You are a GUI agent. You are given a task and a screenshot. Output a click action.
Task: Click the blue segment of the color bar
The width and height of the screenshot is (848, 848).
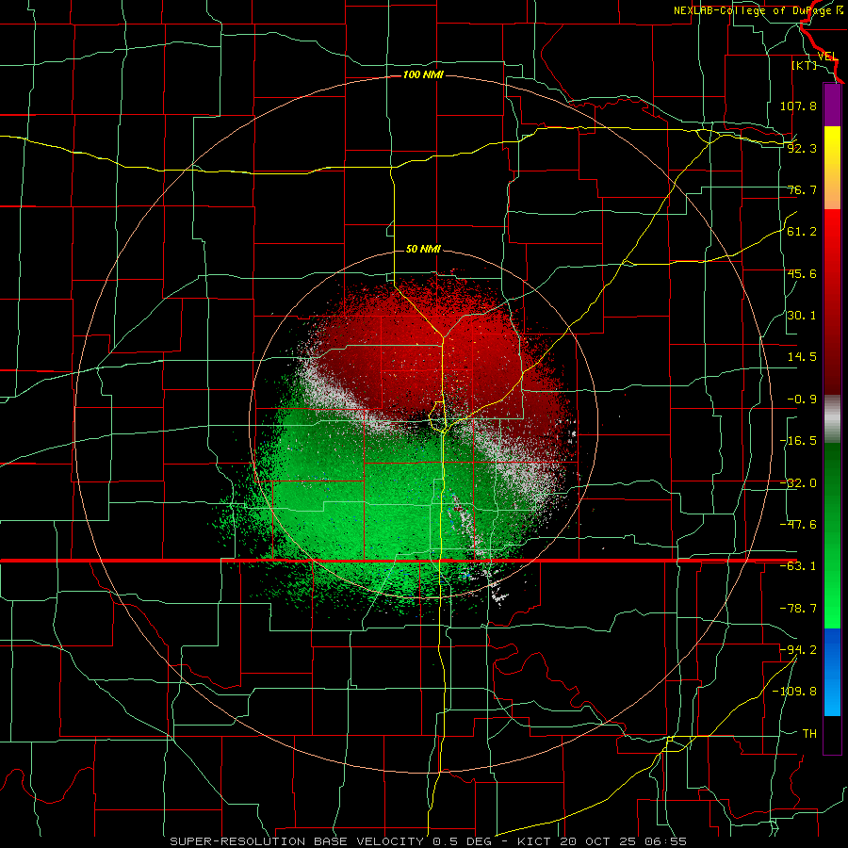pyautogui.click(x=832, y=672)
